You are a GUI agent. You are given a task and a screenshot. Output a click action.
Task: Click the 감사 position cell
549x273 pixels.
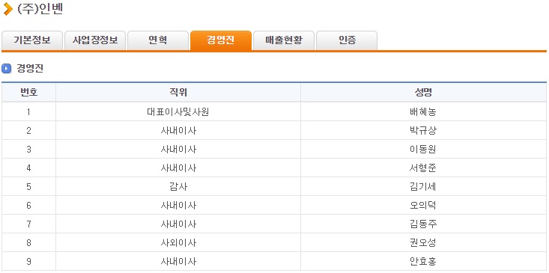click(178, 187)
